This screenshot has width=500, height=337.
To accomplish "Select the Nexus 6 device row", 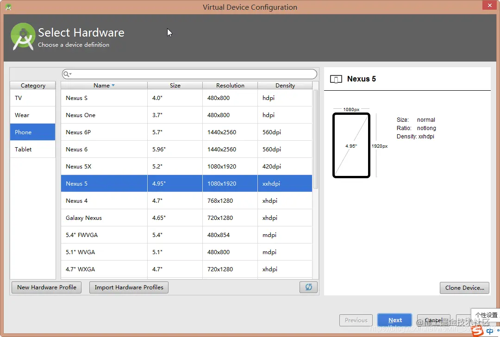I will pyautogui.click(x=187, y=149).
